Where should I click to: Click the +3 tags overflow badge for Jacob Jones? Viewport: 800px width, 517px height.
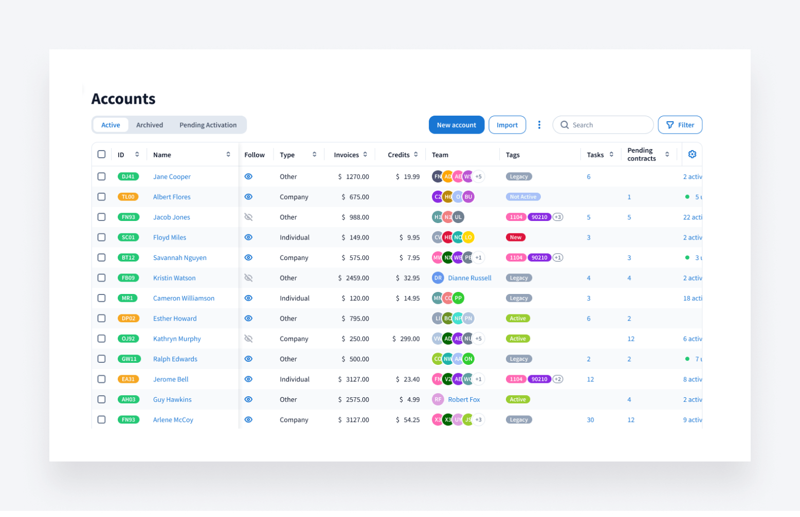558,217
